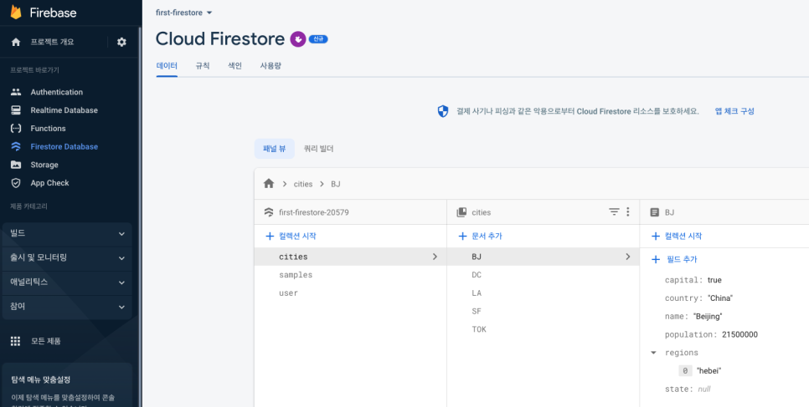The width and height of the screenshot is (809, 407).
Task: Select the DC document
Action: tap(543, 275)
